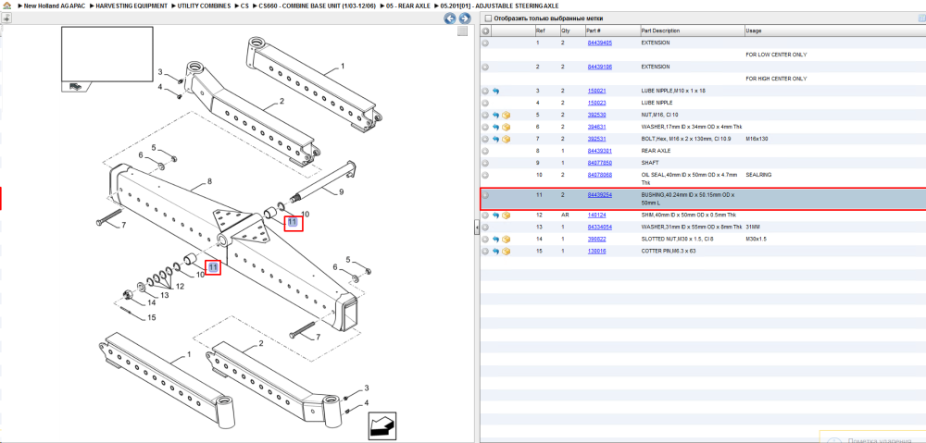Collapse panel using the splitter handle arrow

coord(476,228)
